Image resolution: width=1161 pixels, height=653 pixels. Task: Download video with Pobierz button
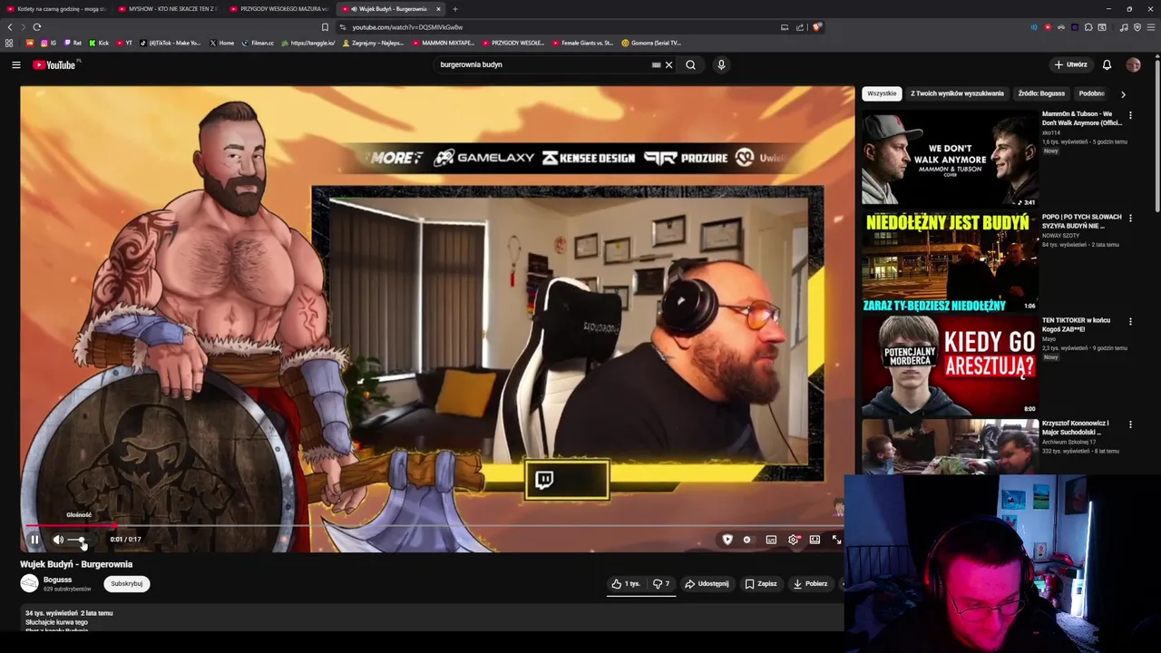[x=810, y=584]
